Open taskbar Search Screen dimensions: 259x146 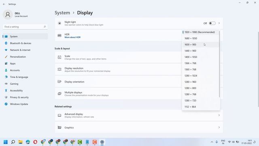click(13, 142)
